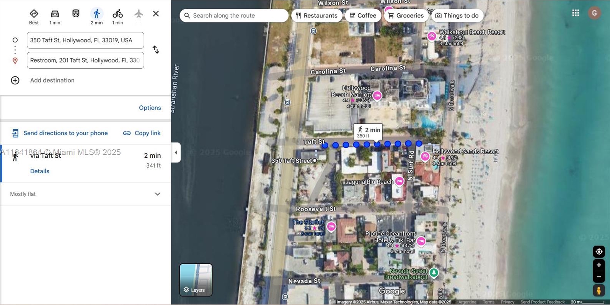Edit the destination Restroom 201 Taft St field
The height and width of the screenshot is (305, 610).
tap(85, 60)
